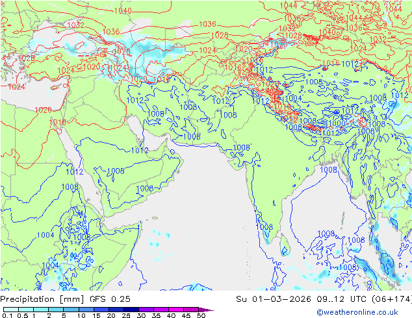Viewport: 412px width, 318px height.
Task: Click the 'Su 01-03-2026' forecast date
Action: [274, 299]
